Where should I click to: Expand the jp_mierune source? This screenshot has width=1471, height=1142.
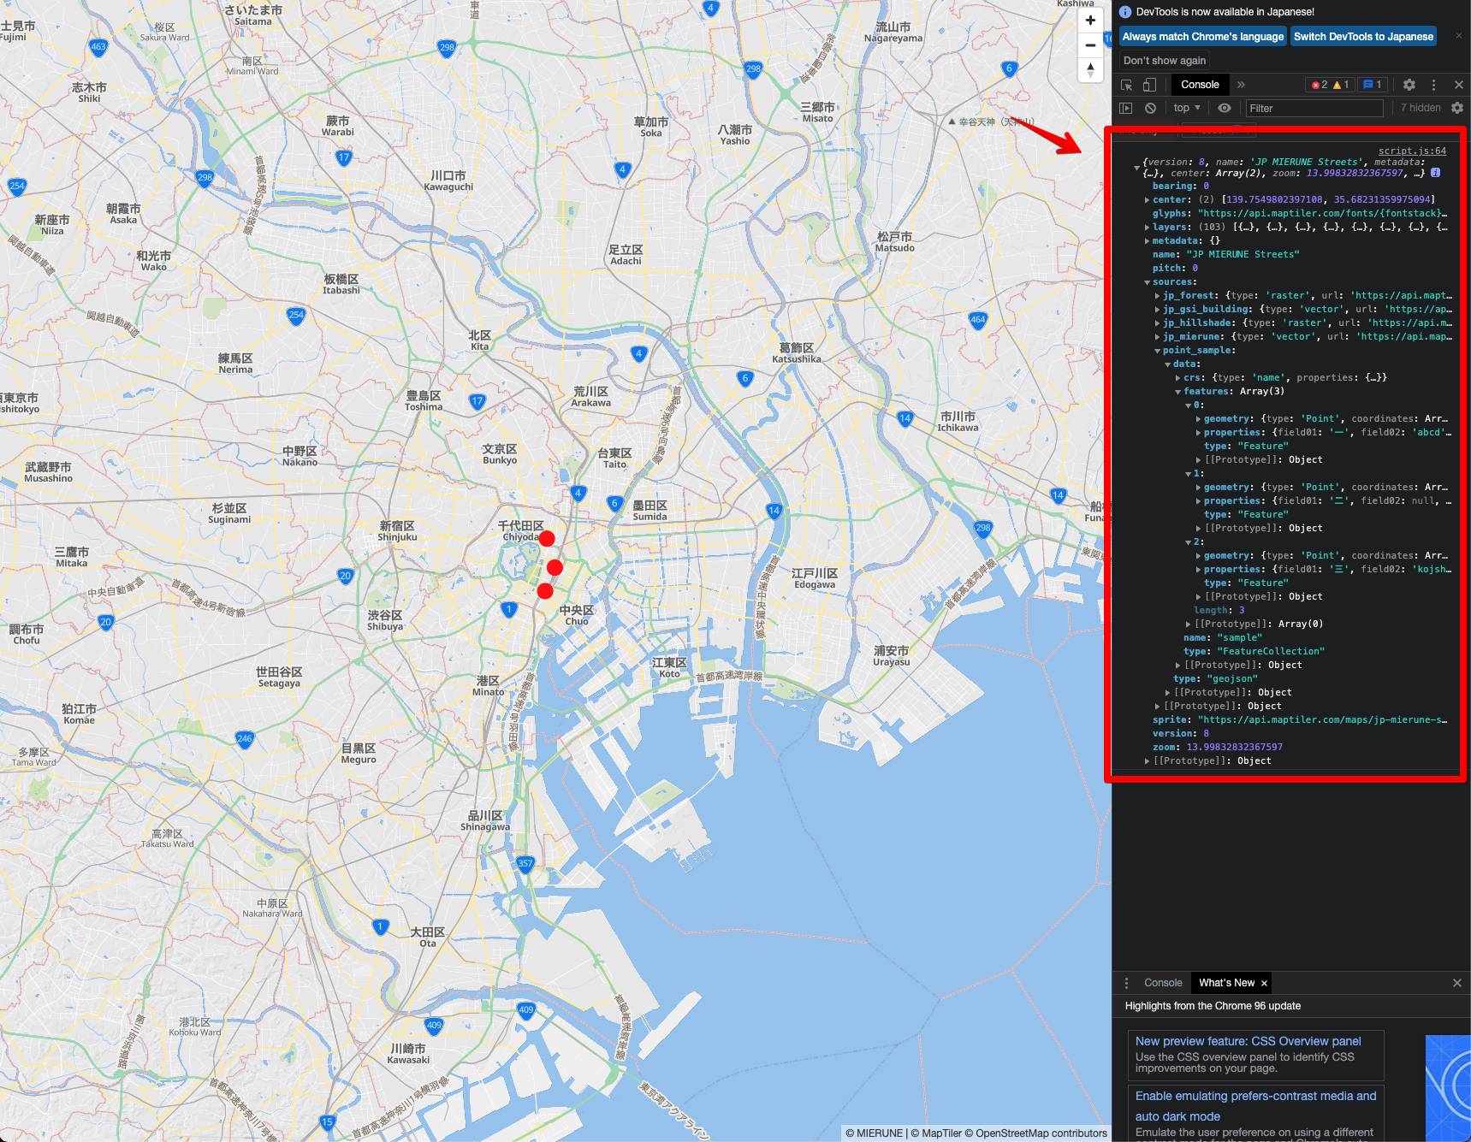(x=1157, y=337)
